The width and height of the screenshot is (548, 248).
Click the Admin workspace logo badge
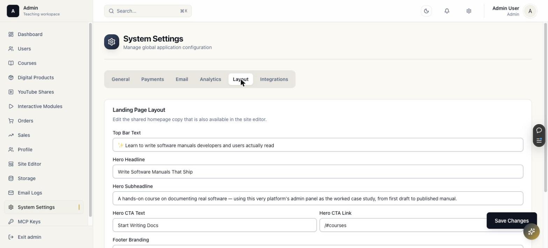point(13,11)
